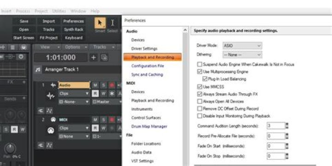Click the inspector strip S button
The image size is (332, 166).
[6, 130]
